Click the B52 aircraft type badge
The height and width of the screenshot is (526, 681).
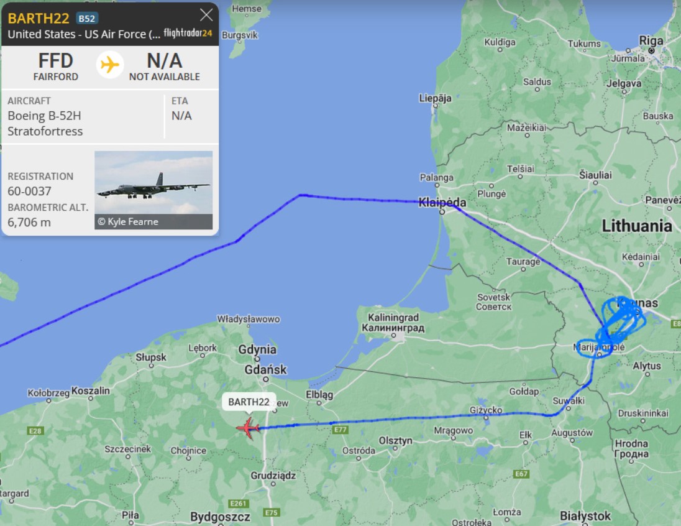(x=86, y=18)
